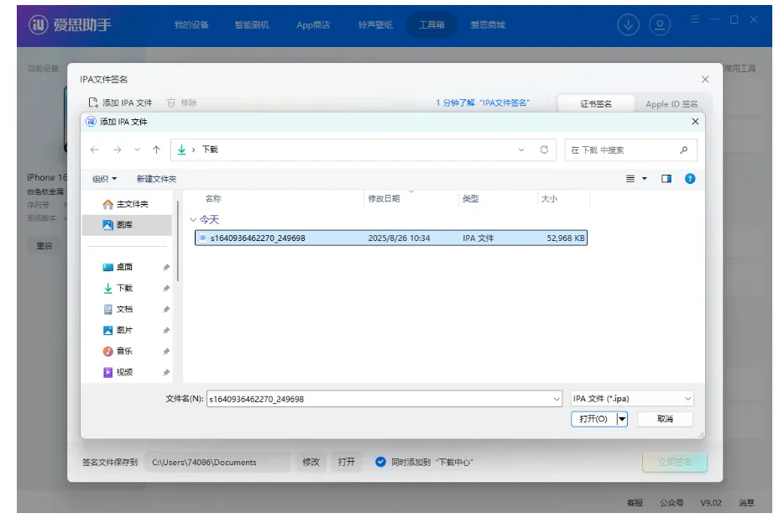The image size is (779, 524).
Task: Toggle 同时添加到下载中心 checkbox
Action: point(380,463)
